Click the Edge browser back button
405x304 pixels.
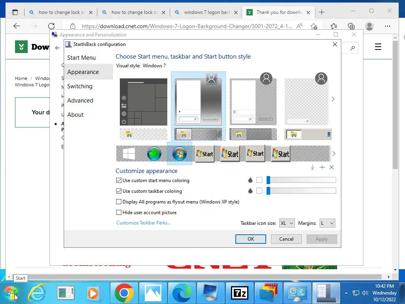click(x=17, y=26)
